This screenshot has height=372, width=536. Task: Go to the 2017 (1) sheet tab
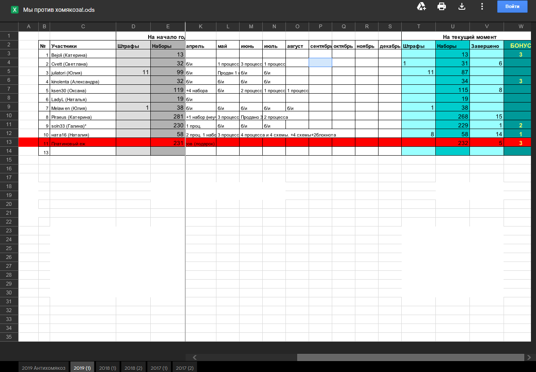tap(159, 368)
